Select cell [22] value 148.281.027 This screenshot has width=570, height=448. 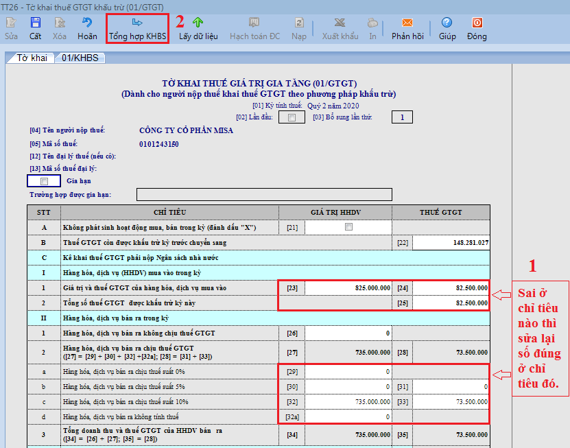pos(451,243)
